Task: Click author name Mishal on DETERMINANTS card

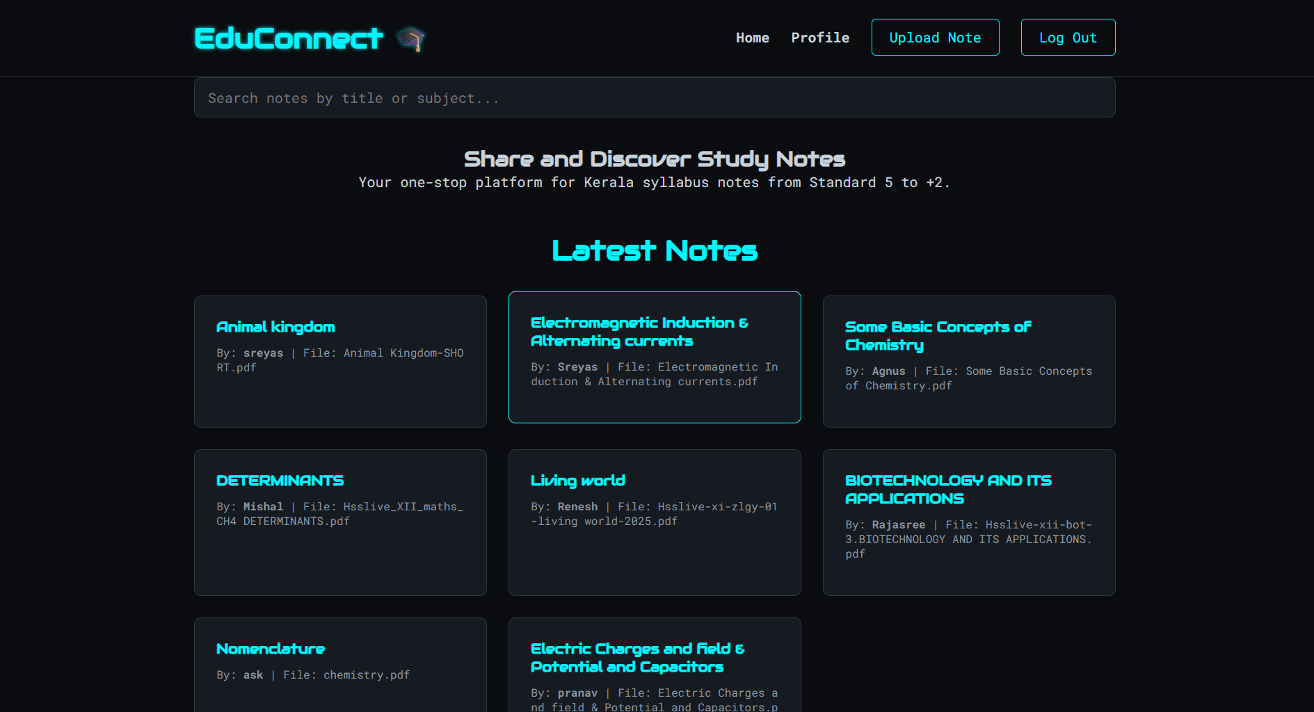Action: [x=263, y=507]
